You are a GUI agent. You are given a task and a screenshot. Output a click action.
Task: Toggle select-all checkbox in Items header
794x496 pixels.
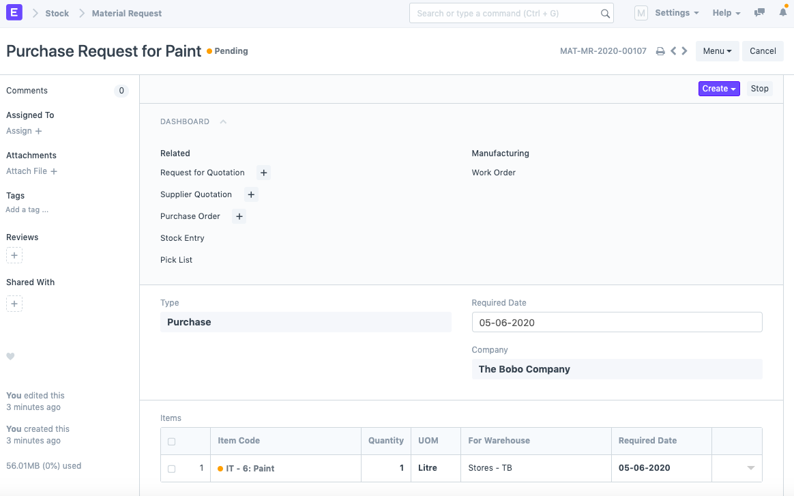pyautogui.click(x=171, y=441)
